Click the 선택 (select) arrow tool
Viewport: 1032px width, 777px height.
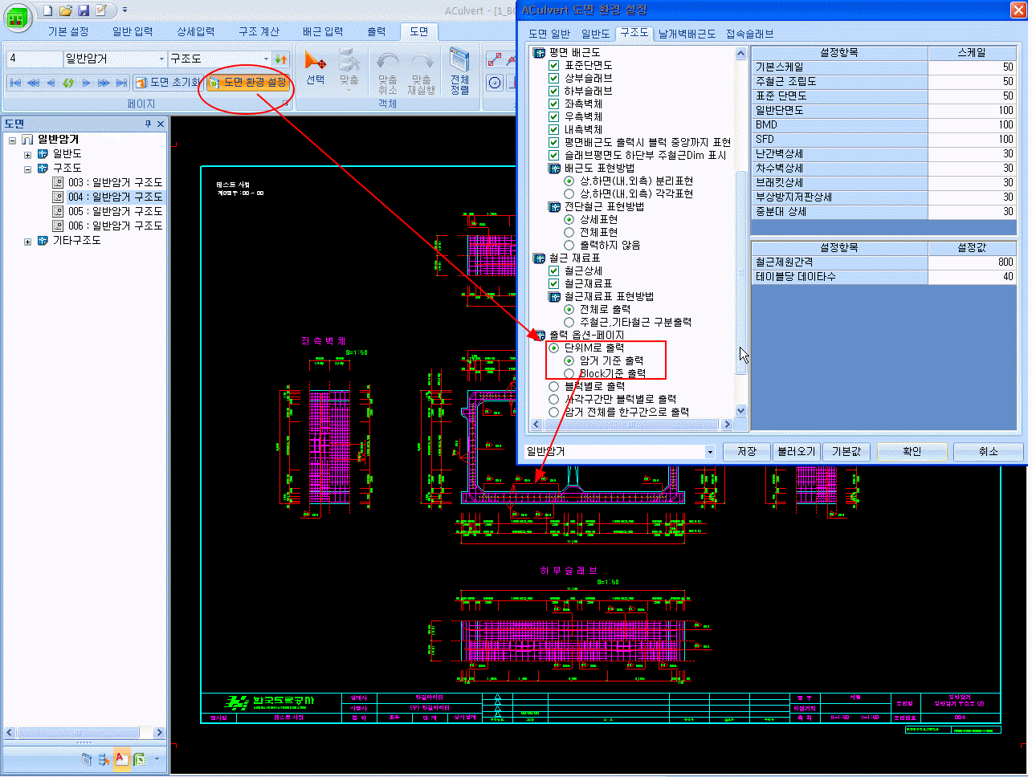(x=316, y=67)
